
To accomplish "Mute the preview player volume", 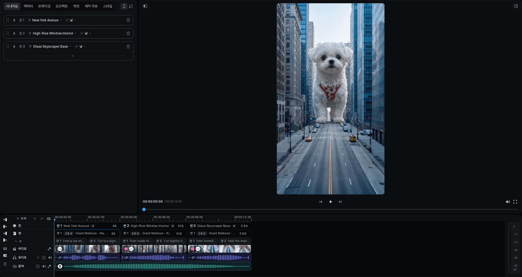I will coord(508,202).
